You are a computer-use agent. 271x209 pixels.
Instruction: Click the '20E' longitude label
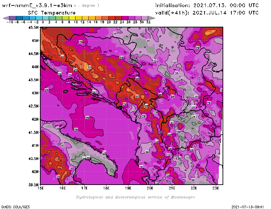(150, 188)
